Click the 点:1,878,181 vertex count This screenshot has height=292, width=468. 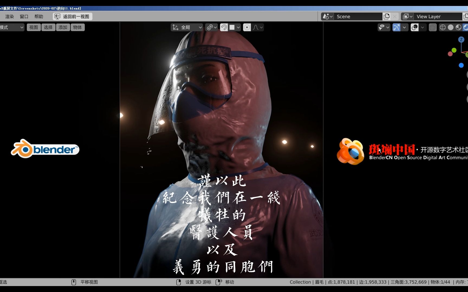point(341,282)
